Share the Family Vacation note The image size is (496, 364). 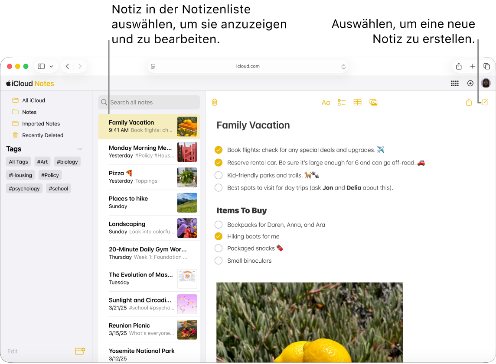(x=469, y=102)
